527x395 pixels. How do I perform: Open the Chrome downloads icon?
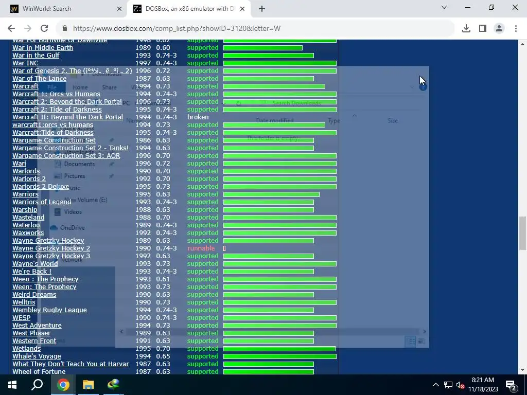pos(466,29)
